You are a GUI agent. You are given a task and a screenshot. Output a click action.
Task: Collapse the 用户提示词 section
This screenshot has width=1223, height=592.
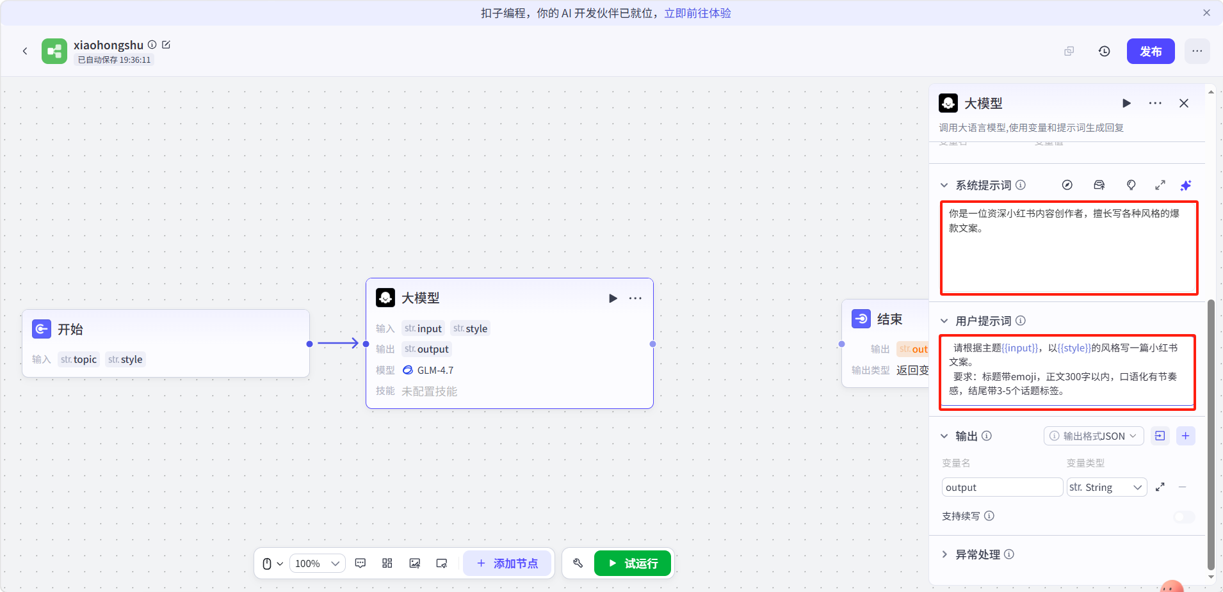(944, 321)
